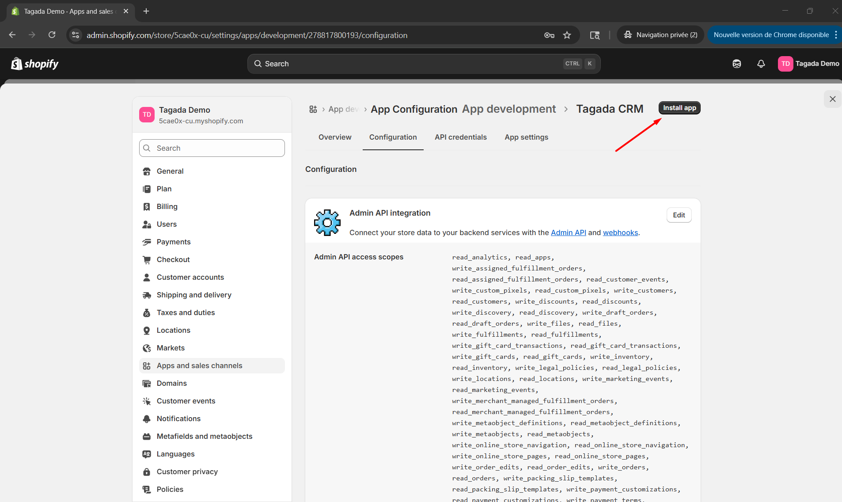
Task: Select the Policies icon in sidebar
Action: pyautogui.click(x=147, y=490)
